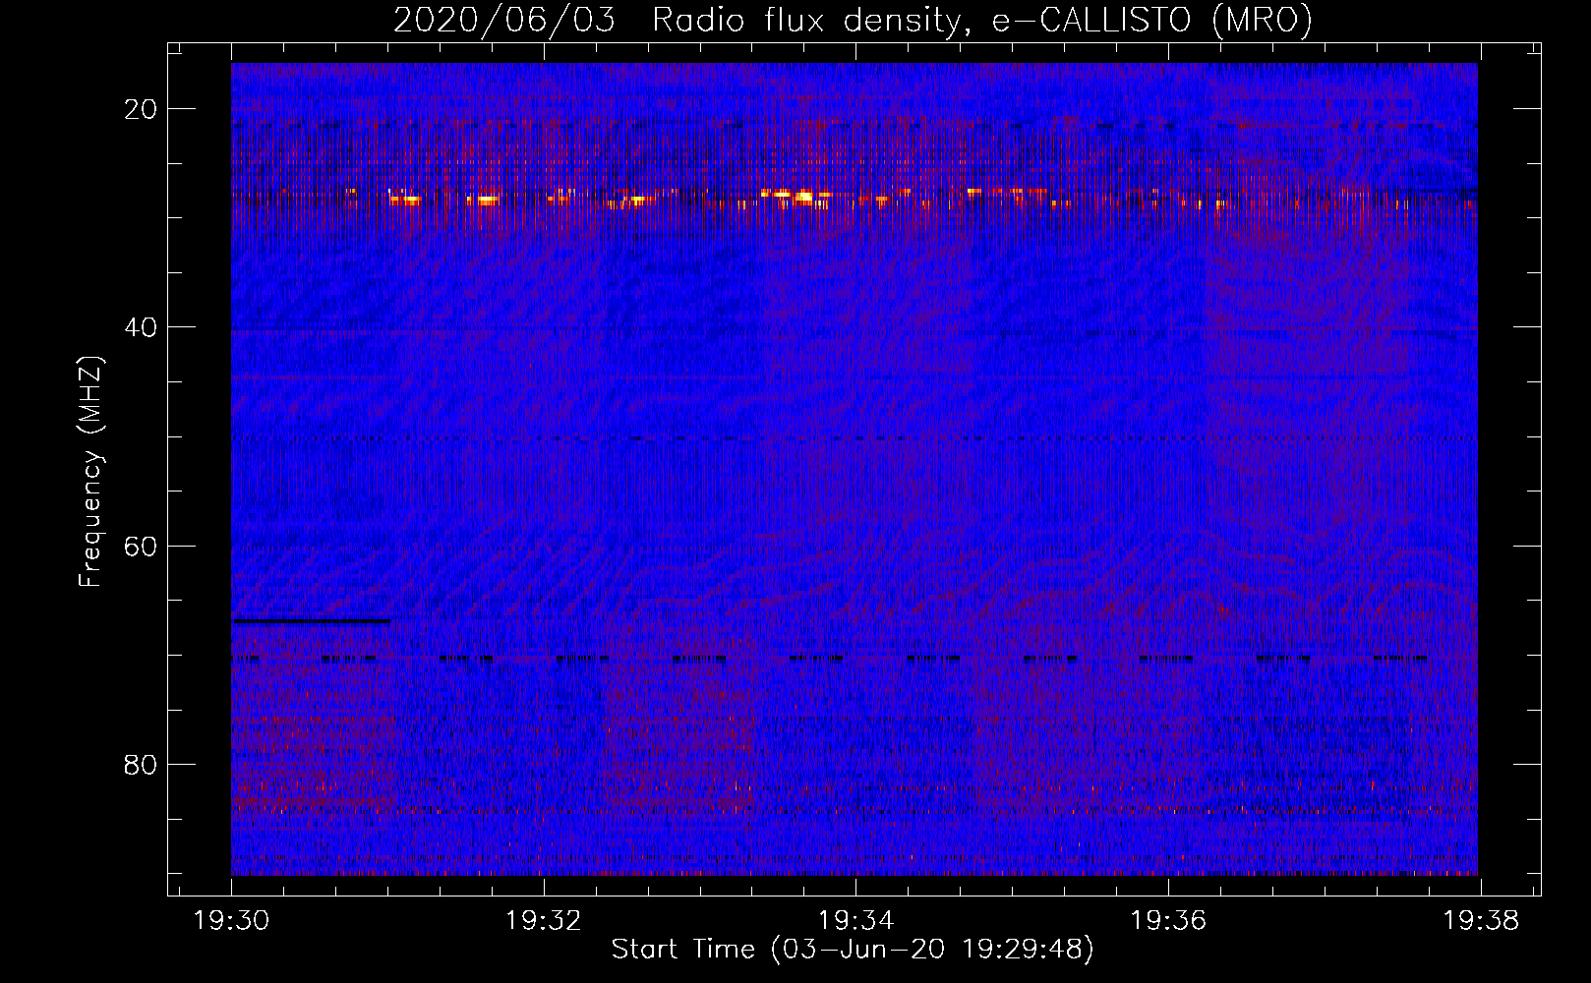This screenshot has width=1591, height=983.
Task: Click the 80 MHz frequency tick label
Action: click(138, 764)
